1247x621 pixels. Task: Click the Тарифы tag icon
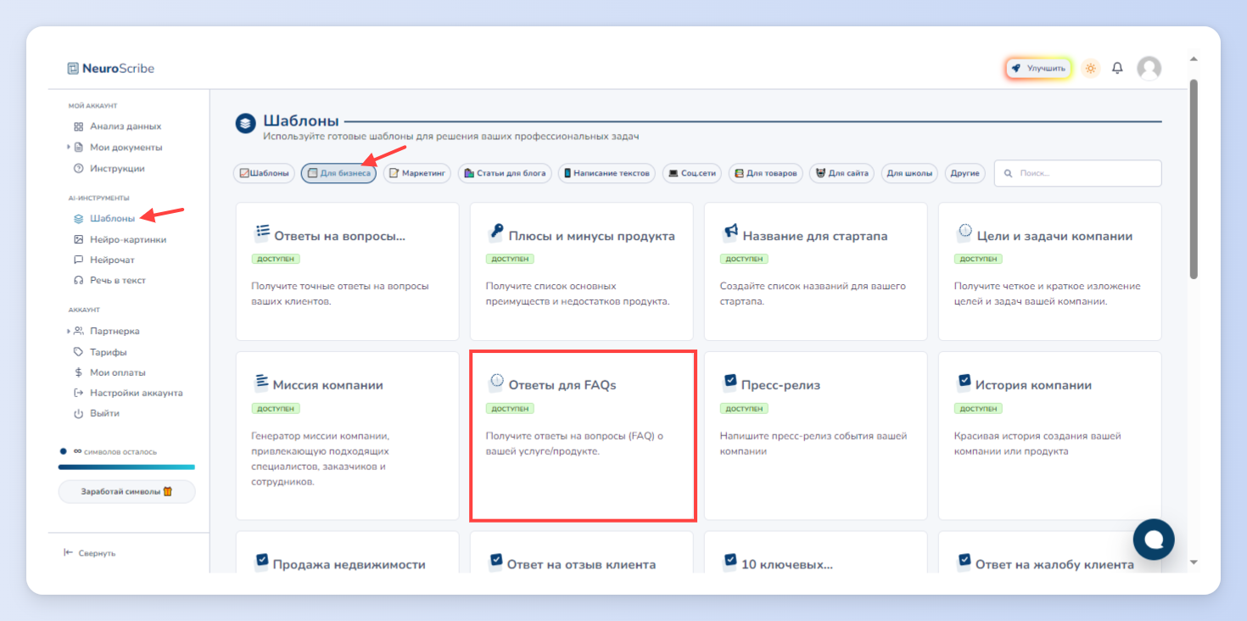(x=79, y=352)
